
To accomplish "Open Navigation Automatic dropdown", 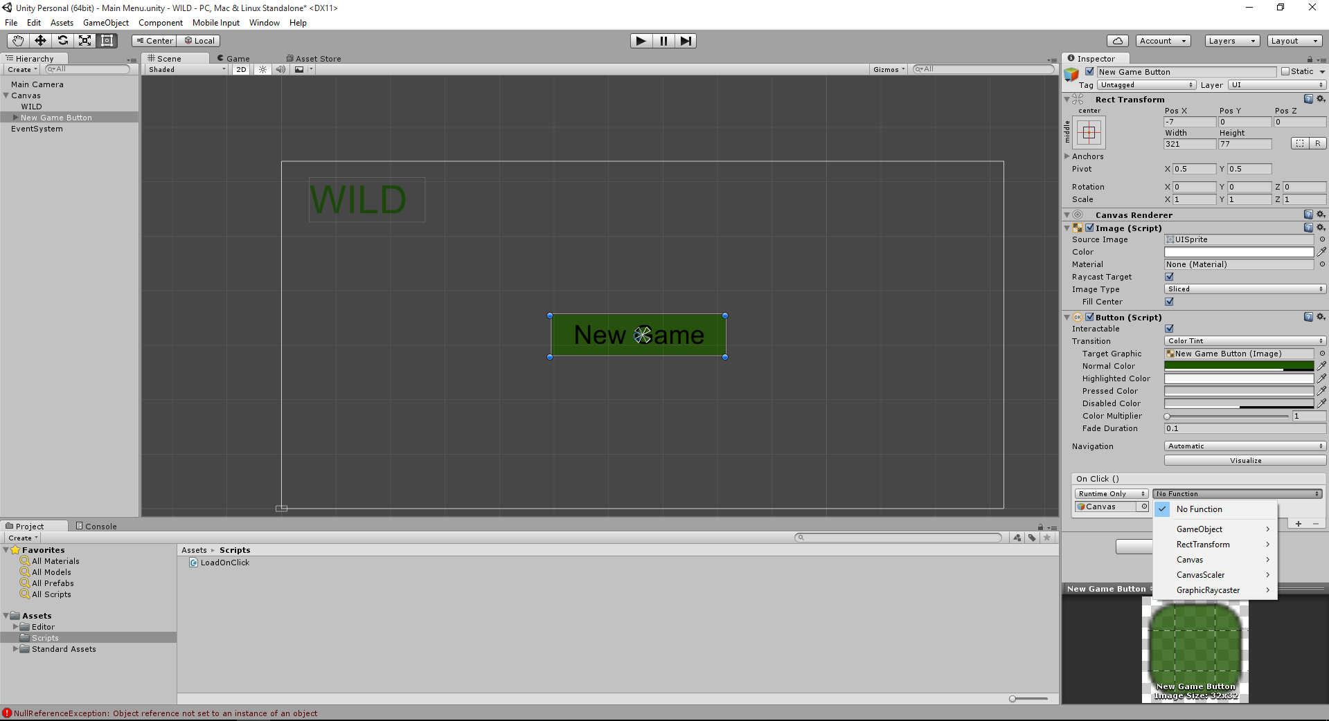I will pos(1245,446).
